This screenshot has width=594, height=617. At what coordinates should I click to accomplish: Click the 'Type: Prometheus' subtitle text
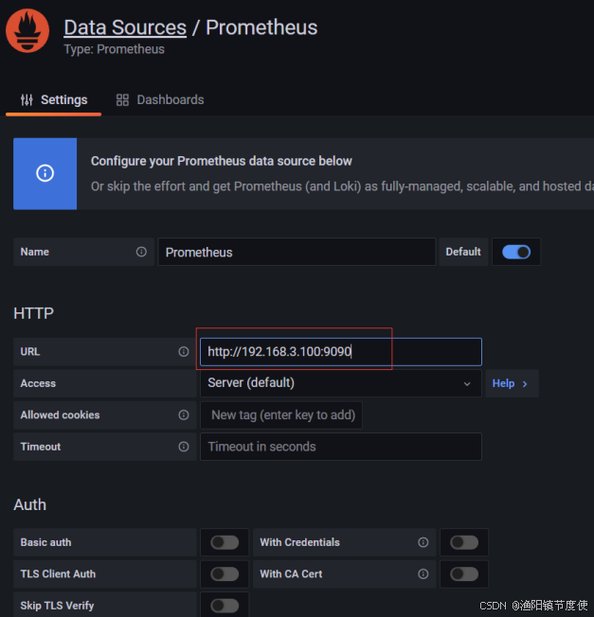point(115,49)
